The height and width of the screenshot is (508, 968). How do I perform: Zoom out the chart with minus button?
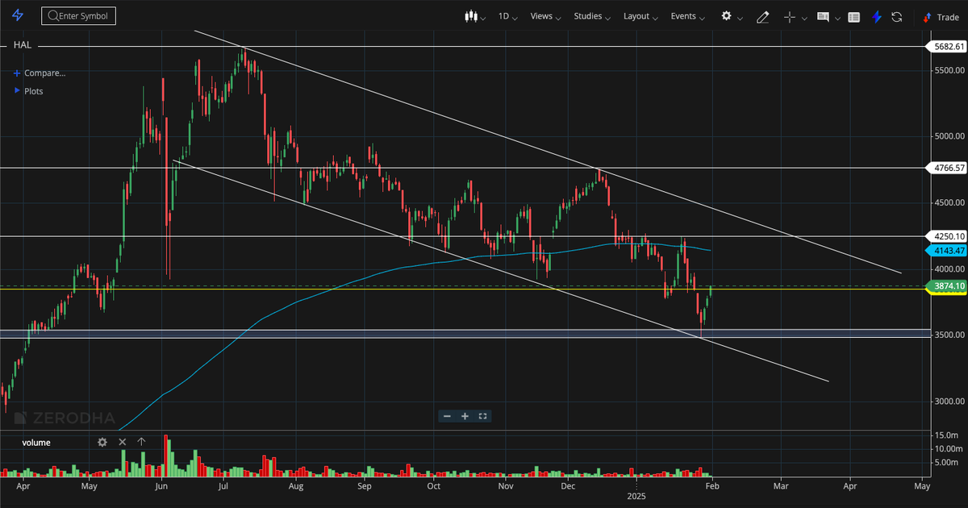(x=447, y=416)
